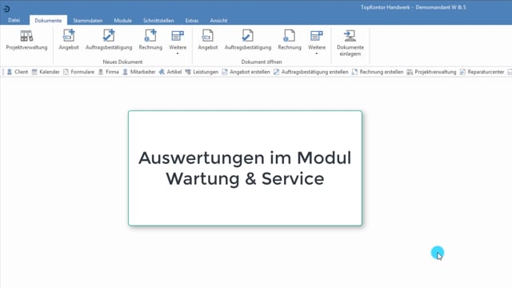The width and height of the screenshot is (512, 288).
Task: Create a new Auftragsbestätigung document
Action: point(109,40)
